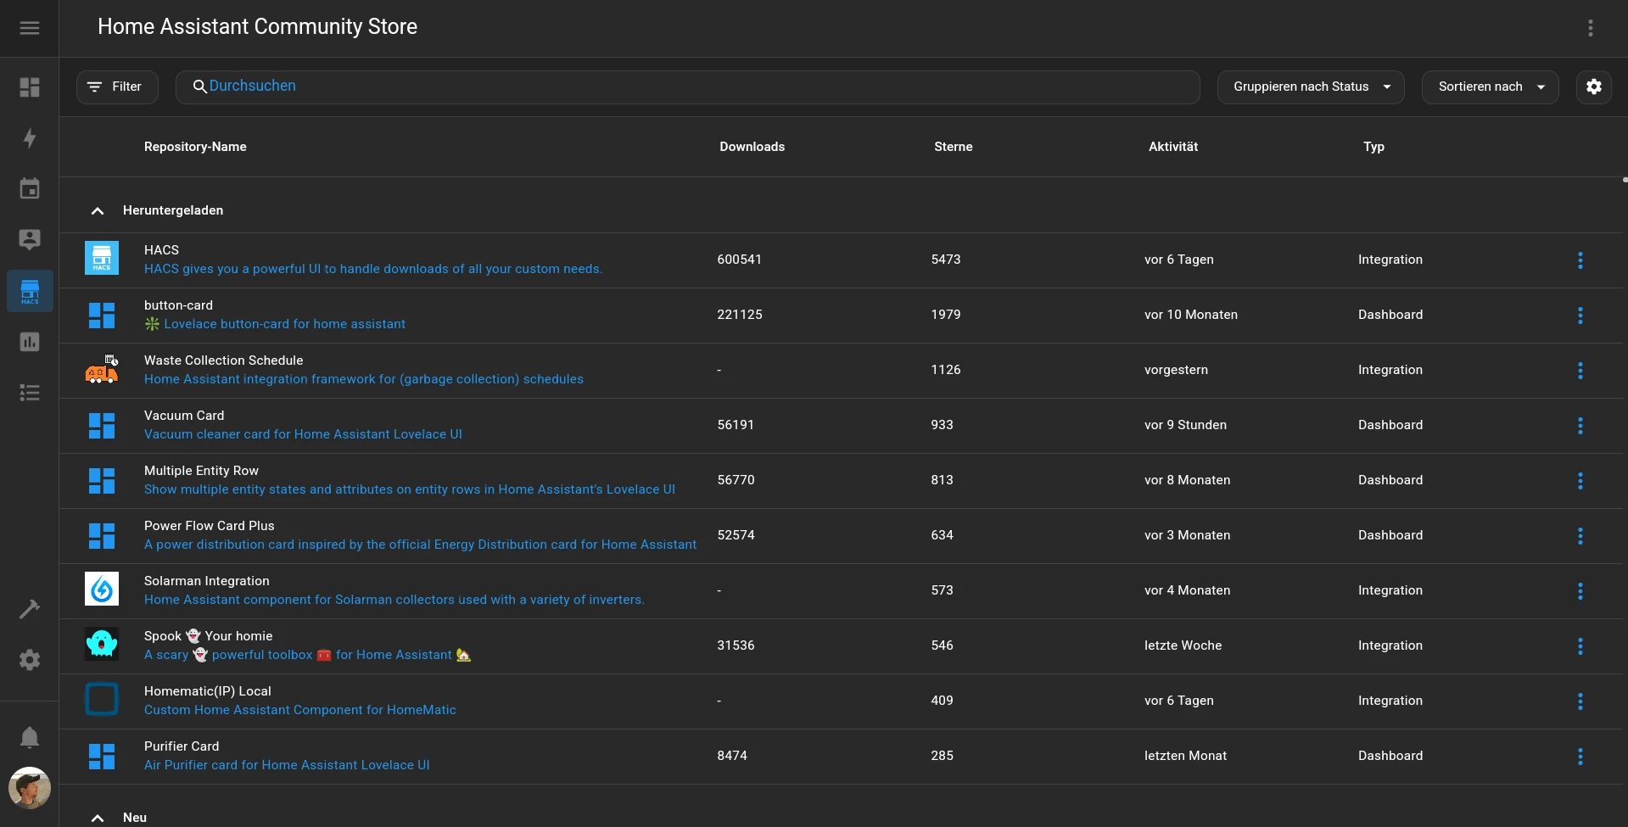Screen dimensions: 1628x827
Task: Focus the Durchsuchen search field
Action: click(687, 87)
